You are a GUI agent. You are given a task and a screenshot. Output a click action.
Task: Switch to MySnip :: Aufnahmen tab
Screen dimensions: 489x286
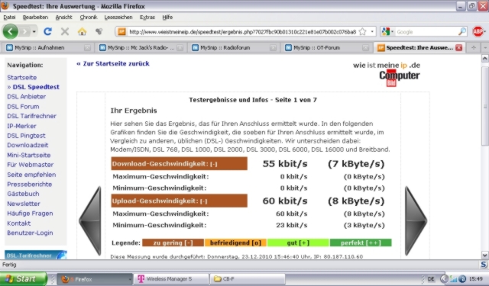(47, 47)
